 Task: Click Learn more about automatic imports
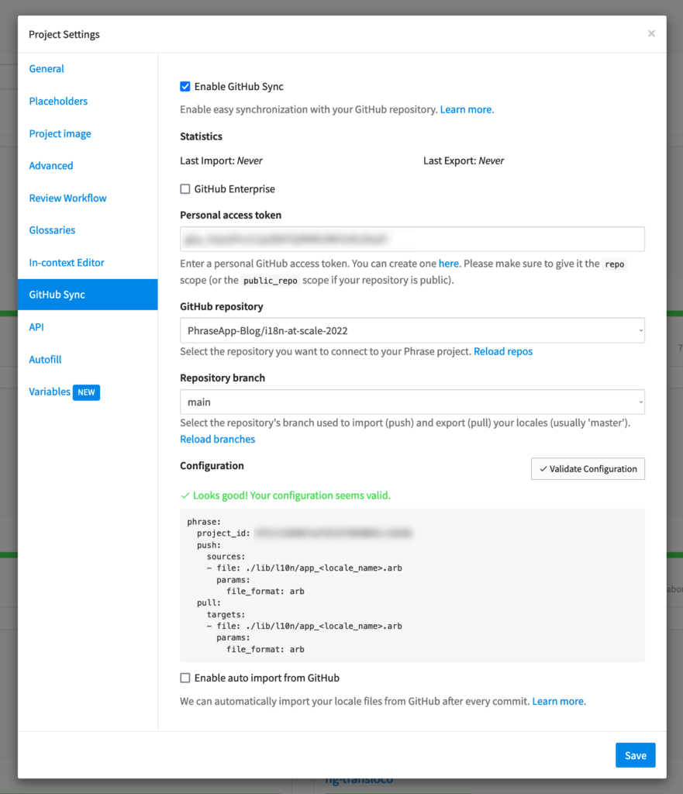[557, 700]
